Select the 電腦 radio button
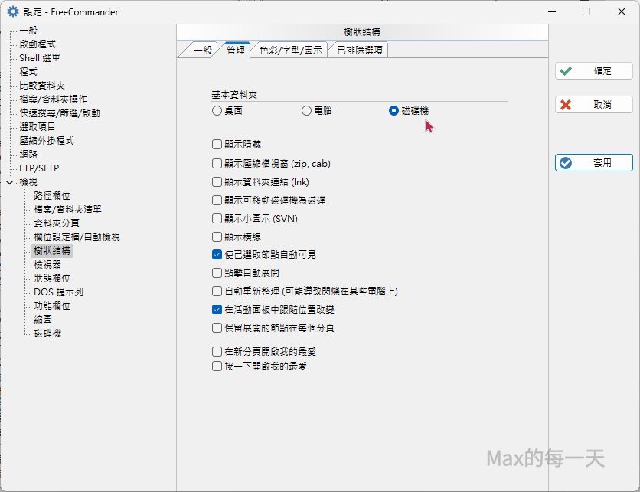 click(x=306, y=110)
